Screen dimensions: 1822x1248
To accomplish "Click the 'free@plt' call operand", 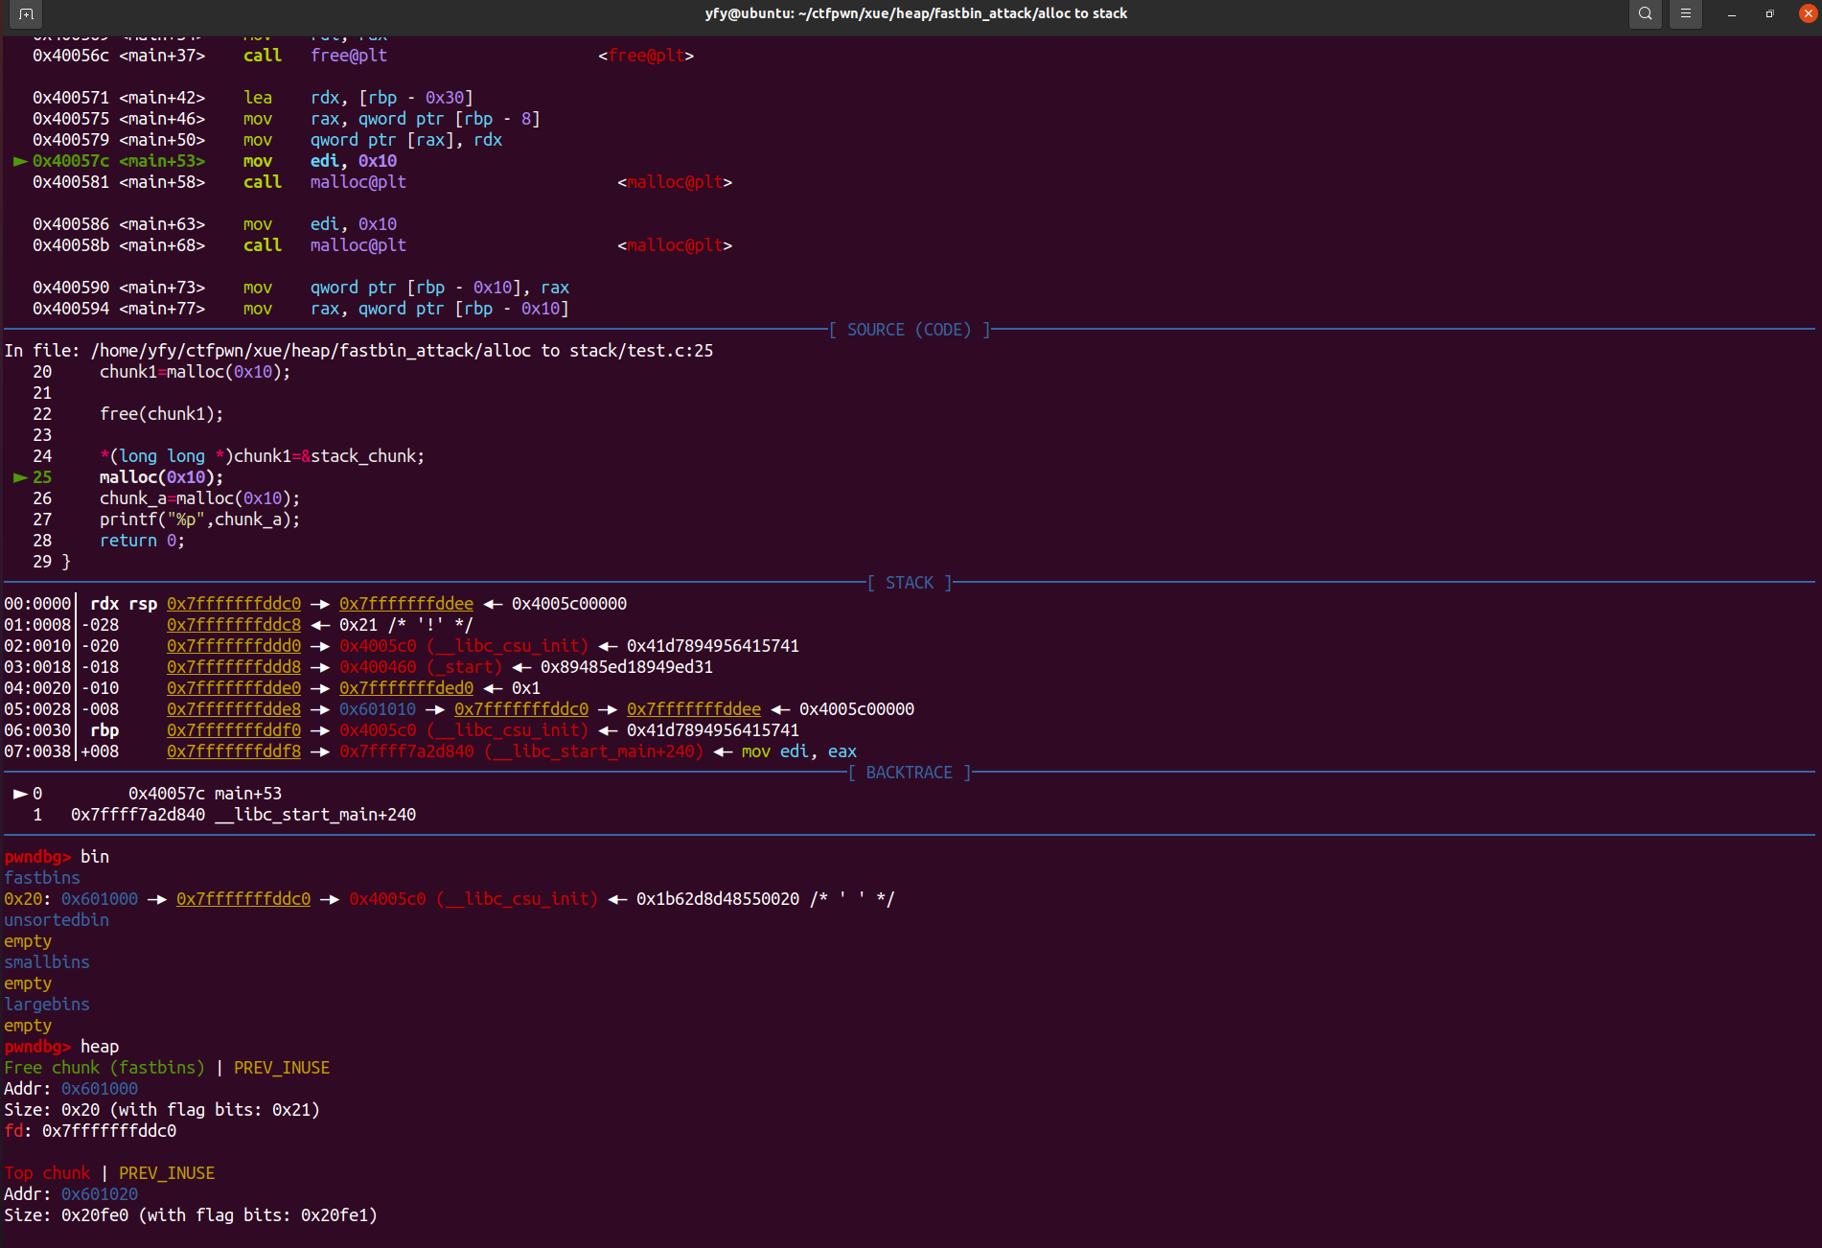I will coord(349,56).
